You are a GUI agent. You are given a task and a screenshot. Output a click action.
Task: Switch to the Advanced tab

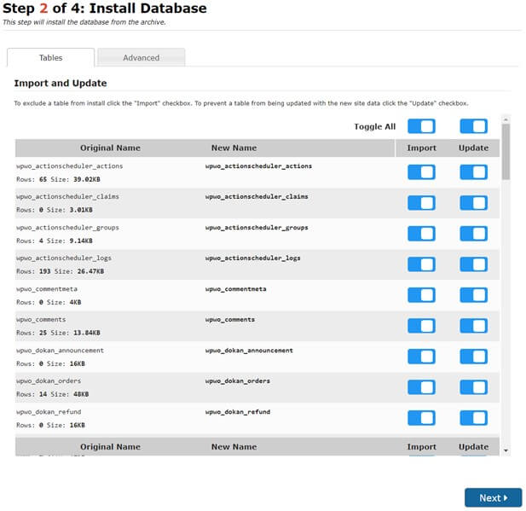pos(141,58)
